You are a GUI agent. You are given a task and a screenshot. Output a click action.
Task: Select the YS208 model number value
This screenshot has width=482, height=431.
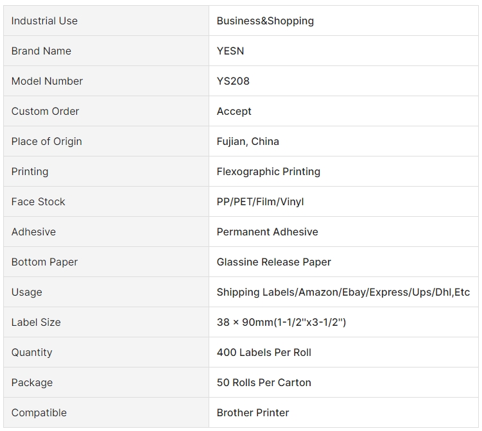click(233, 81)
